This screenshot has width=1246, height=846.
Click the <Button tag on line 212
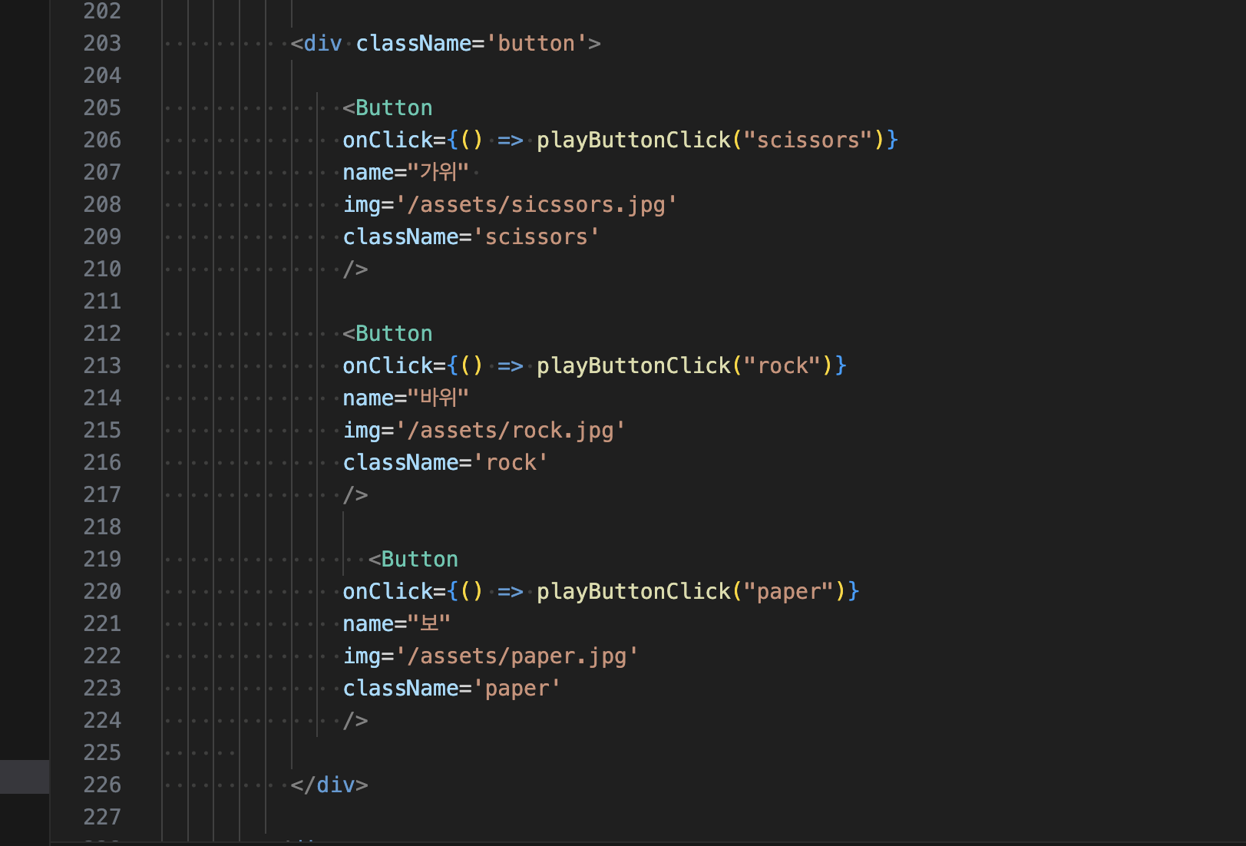pos(388,333)
